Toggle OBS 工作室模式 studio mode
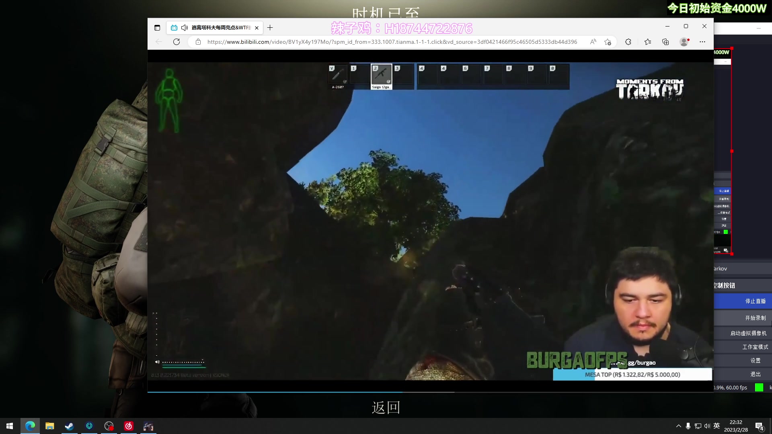 [743, 347]
